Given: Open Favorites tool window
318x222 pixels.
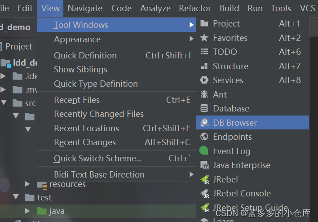Looking at the screenshot, I should pyautogui.click(x=252, y=38).
